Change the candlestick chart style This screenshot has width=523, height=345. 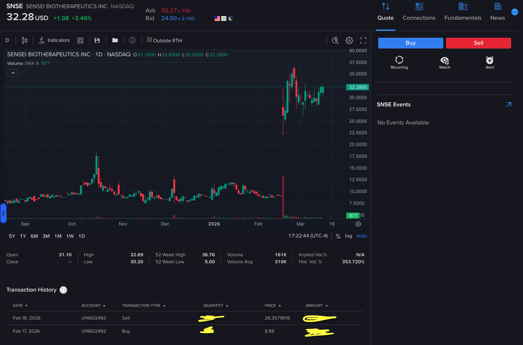click(x=25, y=40)
